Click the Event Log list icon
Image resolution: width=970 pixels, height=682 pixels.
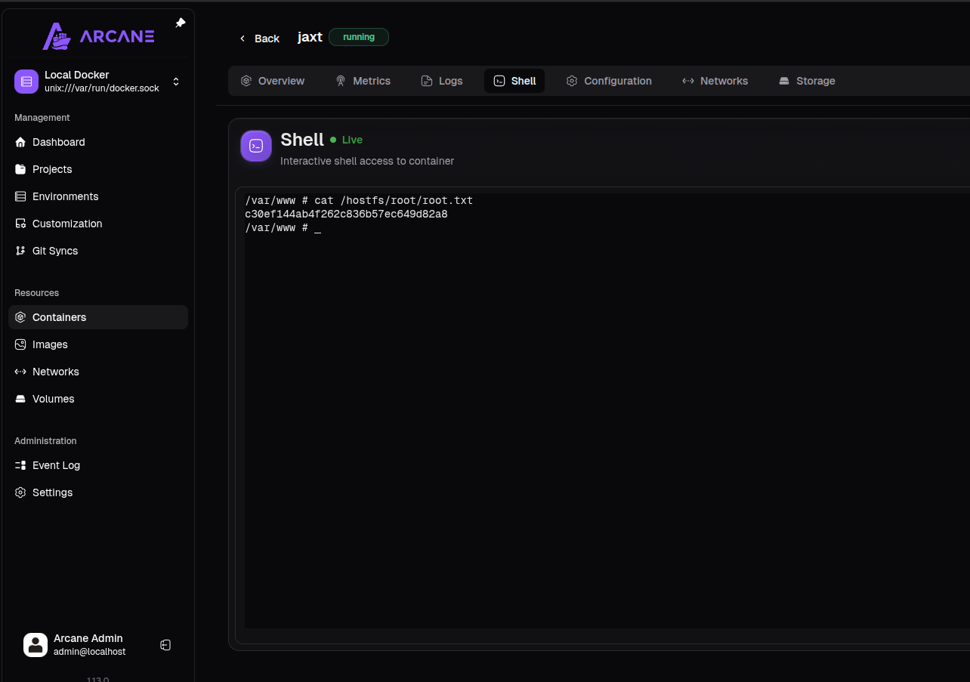pyautogui.click(x=20, y=465)
